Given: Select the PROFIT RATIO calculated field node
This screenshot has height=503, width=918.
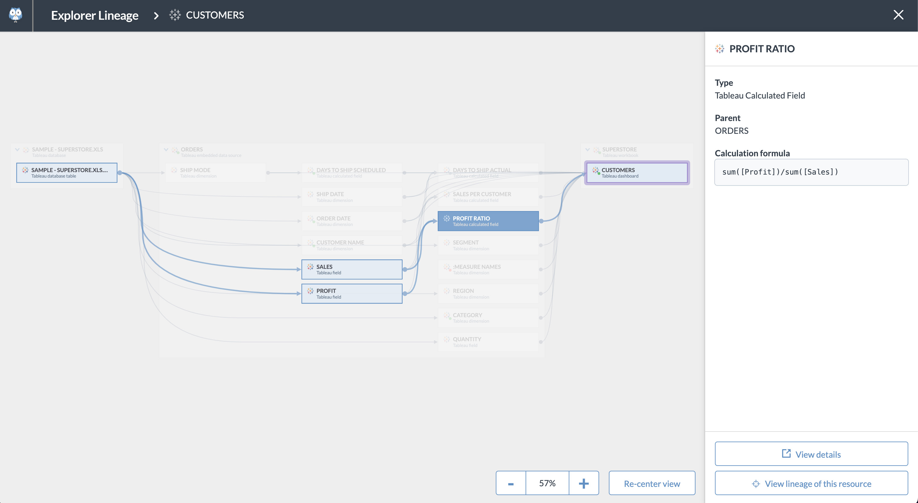Looking at the screenshot, I should tap(488, 221).
